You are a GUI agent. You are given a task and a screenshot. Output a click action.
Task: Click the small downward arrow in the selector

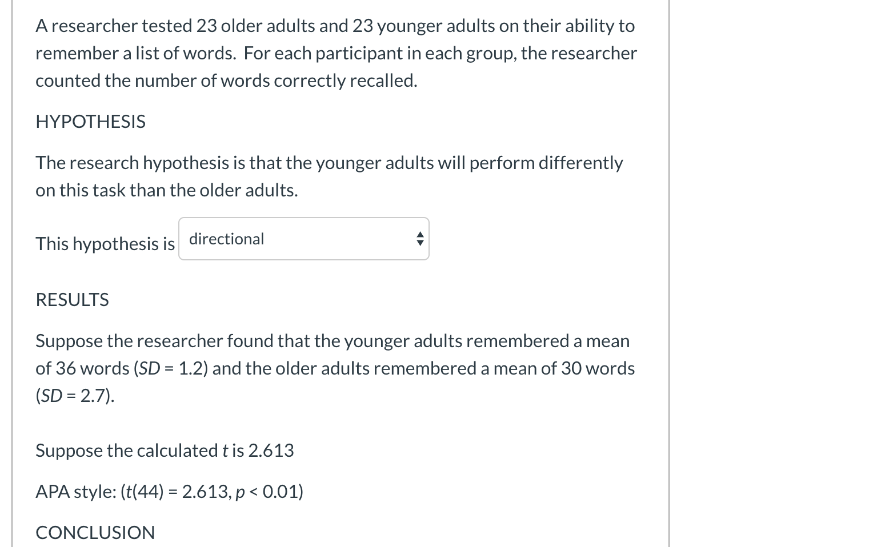click(x=419, y=243)
